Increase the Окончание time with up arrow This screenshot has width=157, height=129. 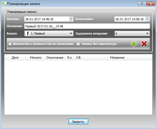(x=147, y=18)
